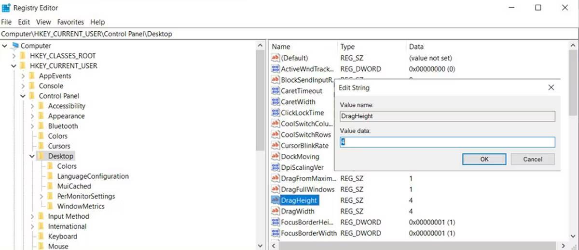Select the Colors subkey under Desktop
This screenshot has width=579, height=250.
(x=67, y=166)
